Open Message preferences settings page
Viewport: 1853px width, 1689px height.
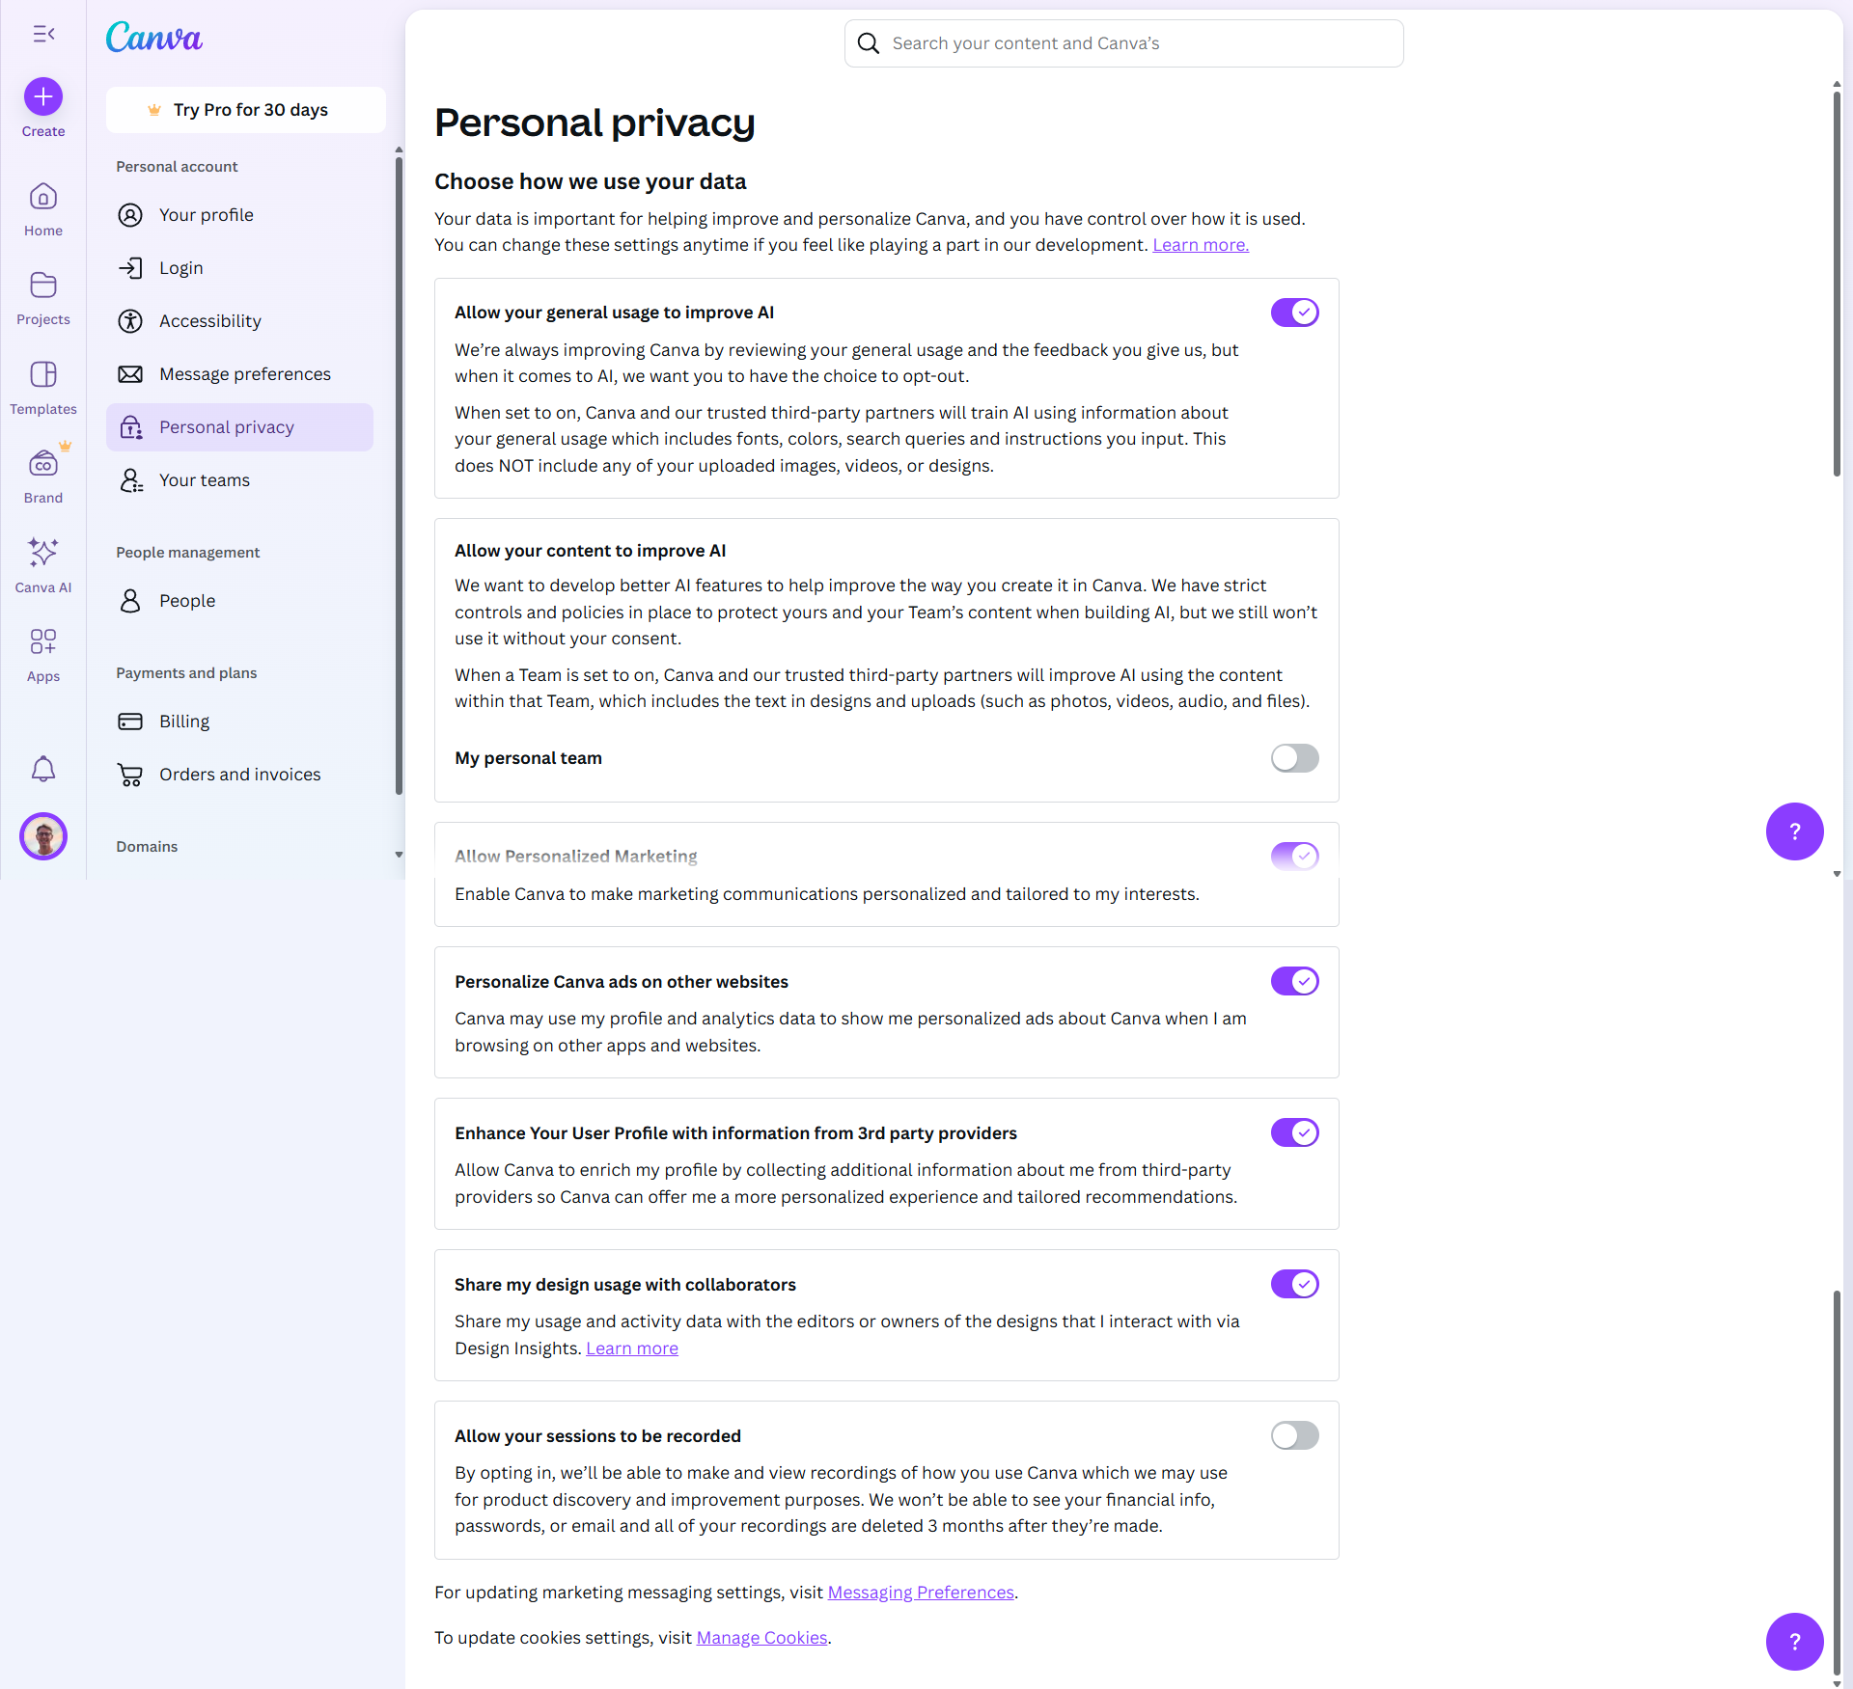coord(244,374)
